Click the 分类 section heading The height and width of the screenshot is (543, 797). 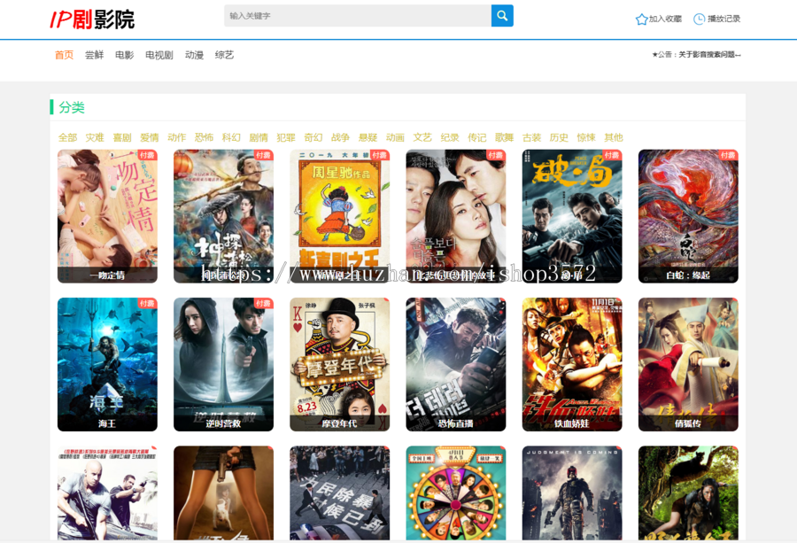72,107
